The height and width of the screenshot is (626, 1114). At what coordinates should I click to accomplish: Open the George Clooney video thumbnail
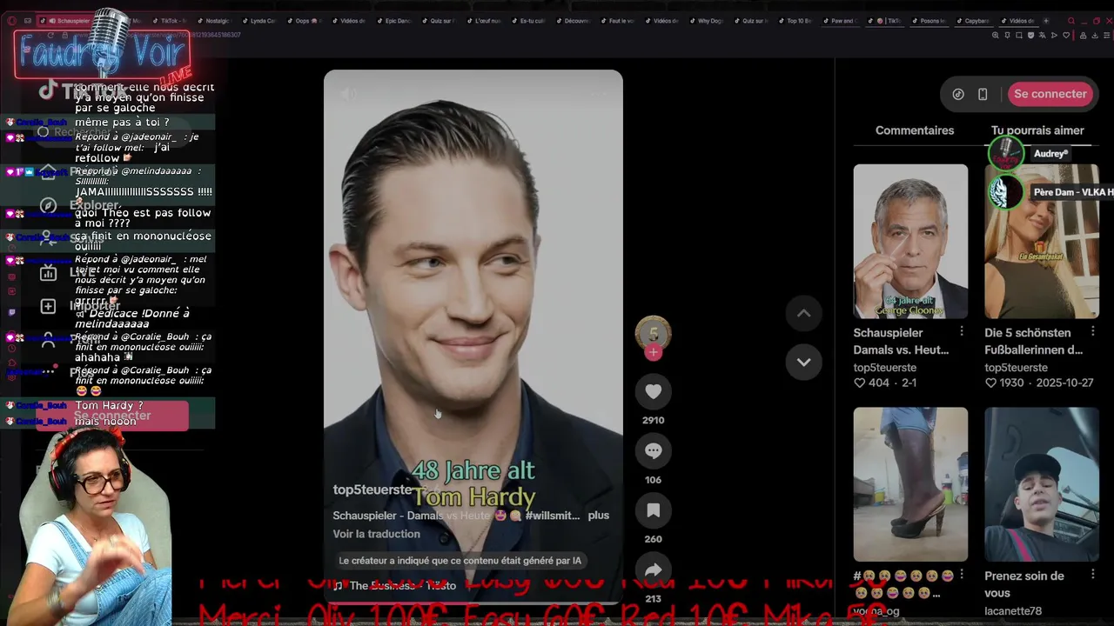(x=910, y=242)
